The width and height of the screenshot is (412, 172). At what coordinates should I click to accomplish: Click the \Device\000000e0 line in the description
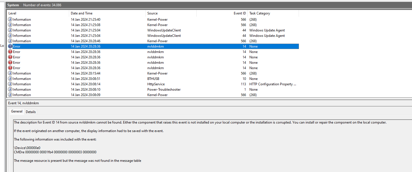tap(27, 148)
